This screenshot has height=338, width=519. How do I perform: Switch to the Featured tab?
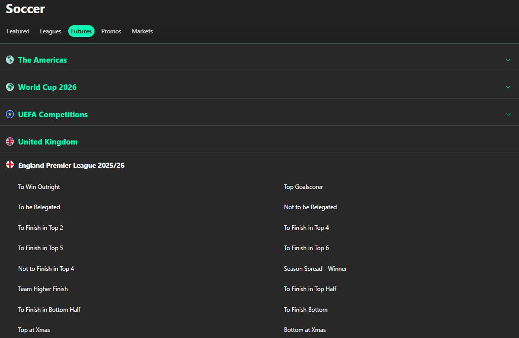(18, 31)
